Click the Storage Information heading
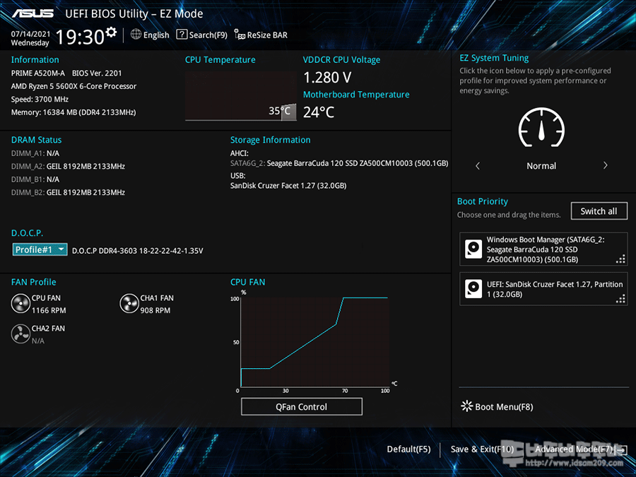 pos(270,139)
